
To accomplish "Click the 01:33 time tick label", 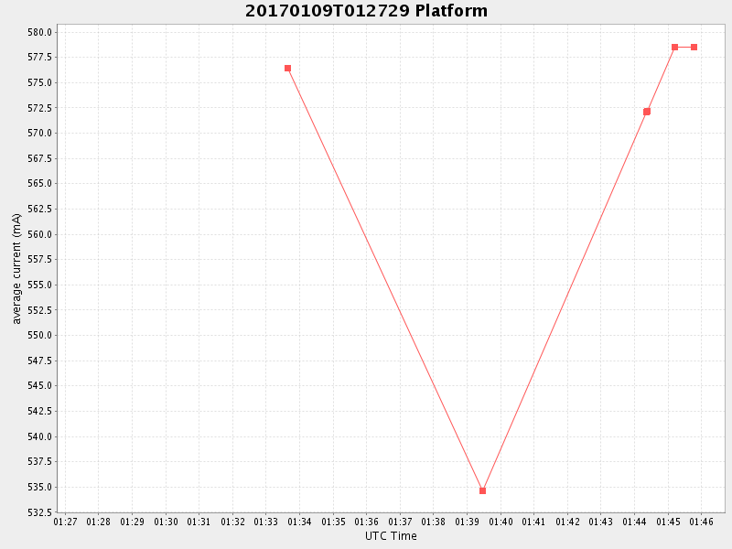I will tap(266, 522).
